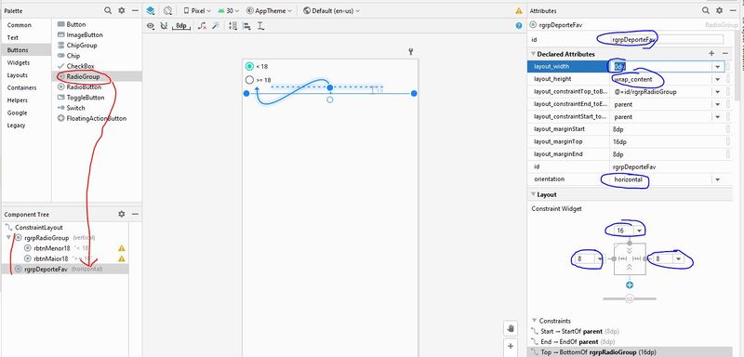Select the Common palette category

pyautogui.click(x=20, y=25)
